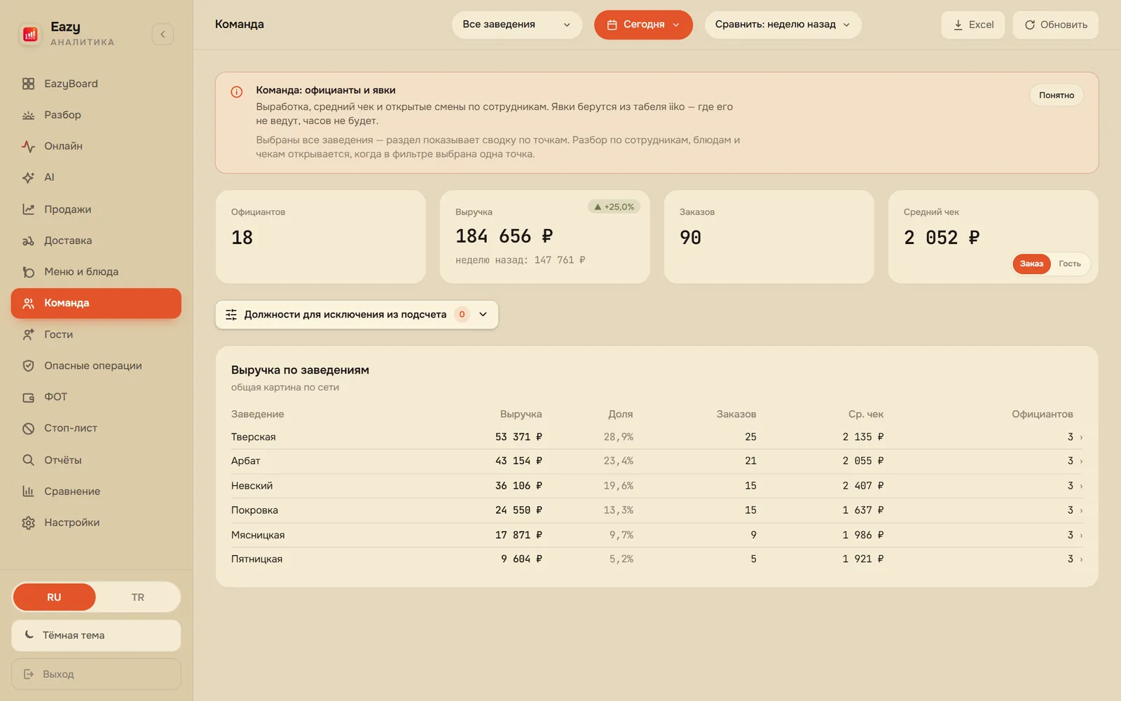Open Опасные операции section
The height and width of the screenshot is (701, 1121).
pos(96,366)
